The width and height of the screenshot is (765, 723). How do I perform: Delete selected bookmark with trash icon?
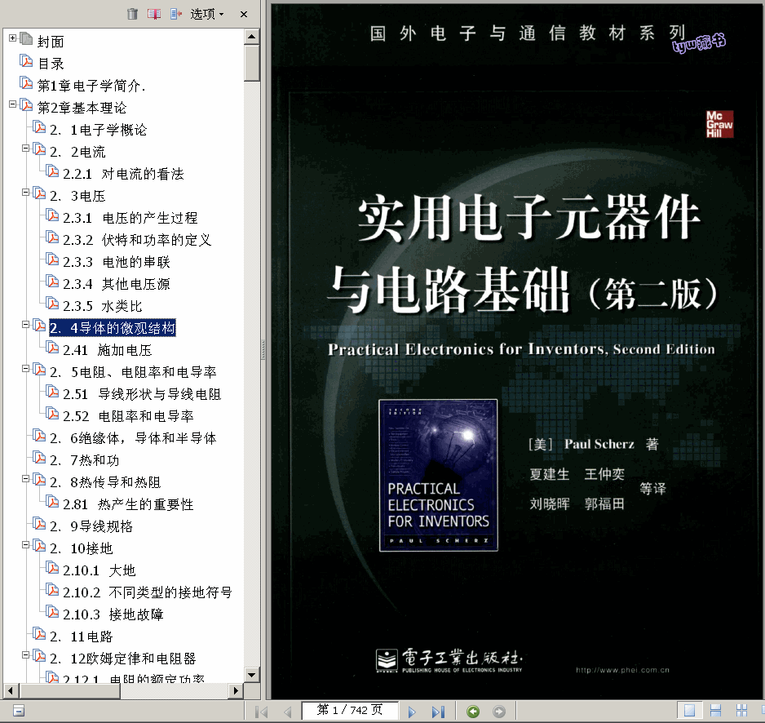(132, 14)
